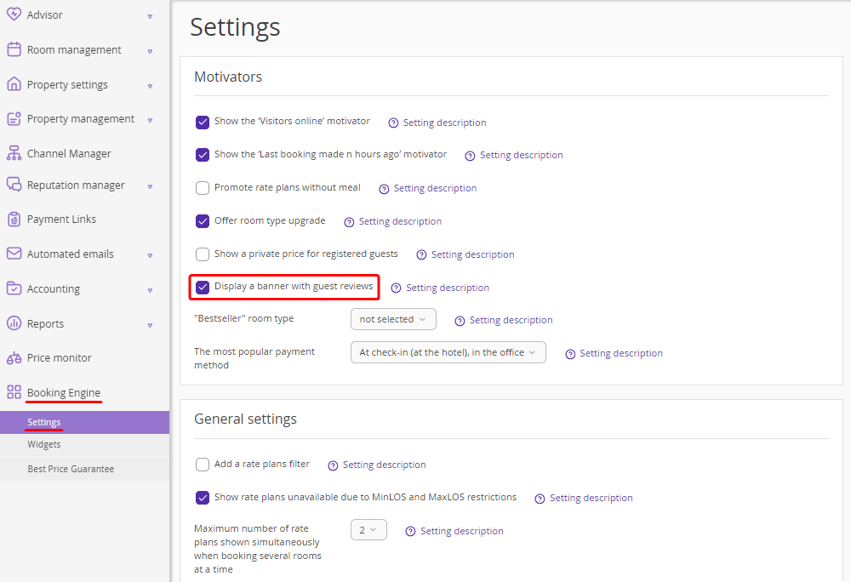Screen dimensions: 851x582
Task: Open the Settings submenu item
Action: point(84,423)
